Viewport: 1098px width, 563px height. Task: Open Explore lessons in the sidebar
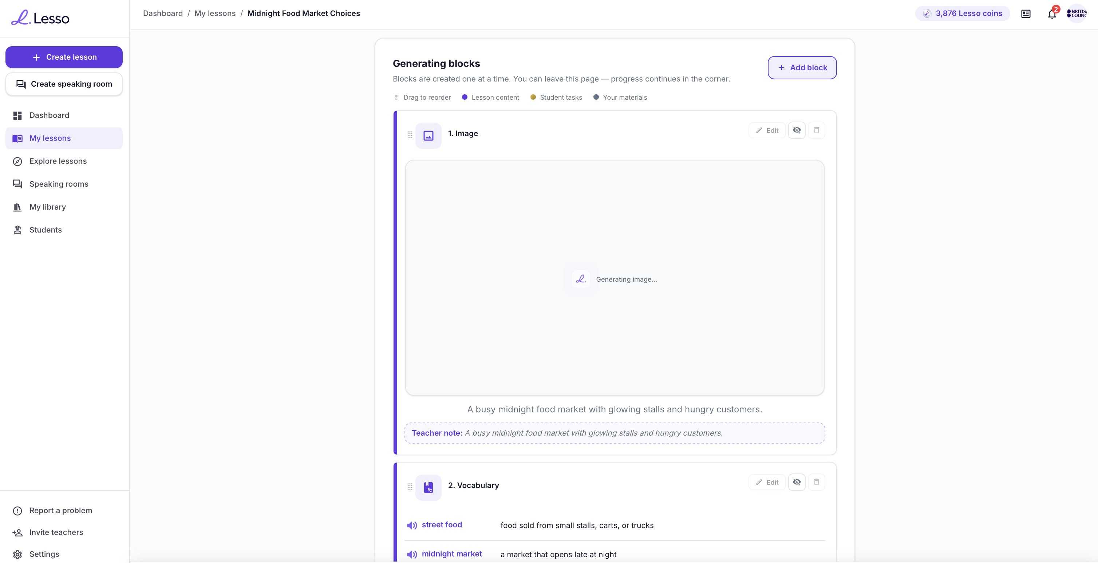pos(64,161)
